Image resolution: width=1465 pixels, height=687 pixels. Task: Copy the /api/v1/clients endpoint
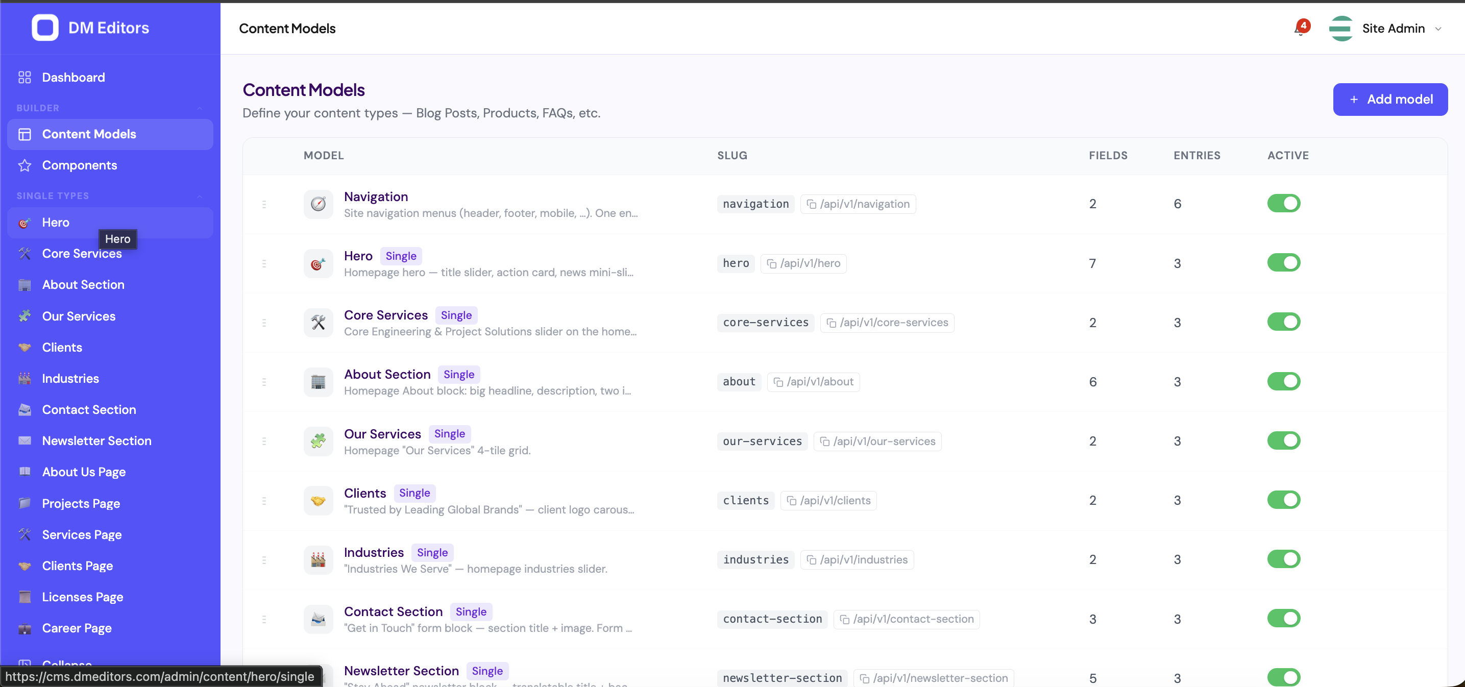tap(828, 501)
